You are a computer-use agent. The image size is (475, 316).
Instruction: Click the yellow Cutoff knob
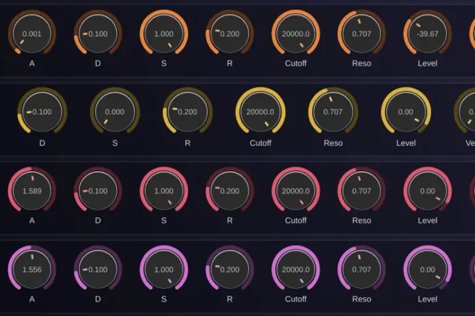(261, 112)
